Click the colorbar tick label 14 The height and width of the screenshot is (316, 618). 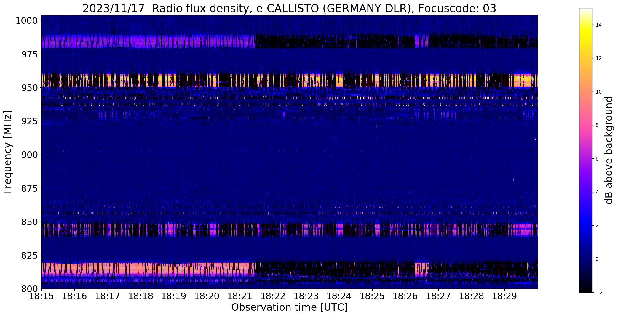pyautogui.click(x=598, y=25)
